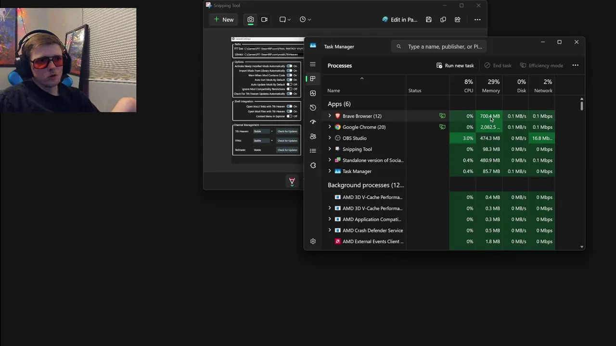Sort by the Disk column header
This screenshot has height=346, width=616.
coord(515,86)
